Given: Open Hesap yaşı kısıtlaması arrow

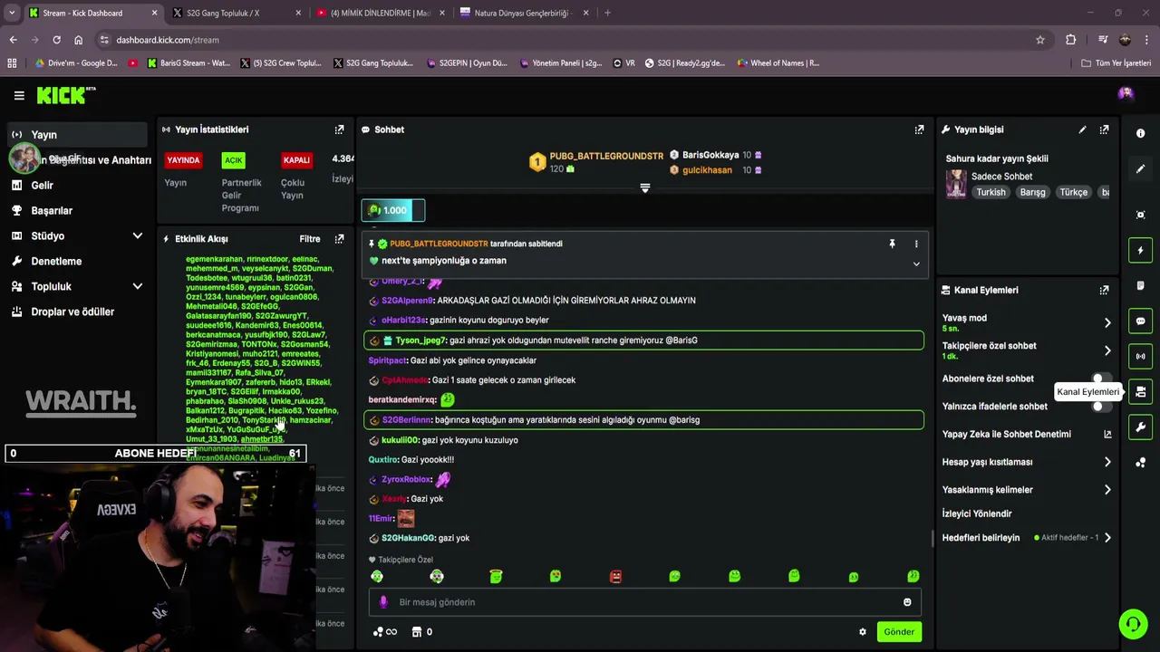Looking at the screenshot, I should pos(1107,462).
